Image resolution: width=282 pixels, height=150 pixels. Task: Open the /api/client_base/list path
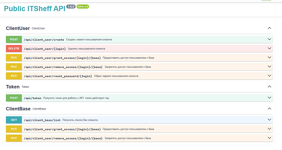(42, 120)
